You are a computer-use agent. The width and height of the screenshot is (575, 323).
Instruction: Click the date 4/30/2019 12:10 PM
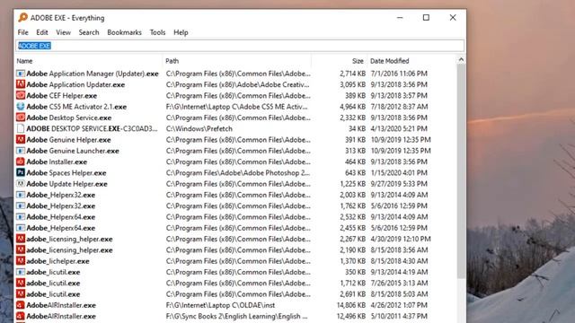pyautogui.click(x=401, y=239)
